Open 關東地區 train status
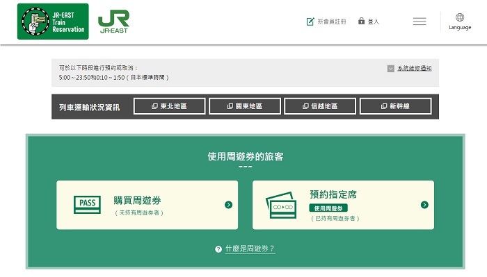Image resolution: width=487 pixels, height=277 pixels. pos(245,106)
